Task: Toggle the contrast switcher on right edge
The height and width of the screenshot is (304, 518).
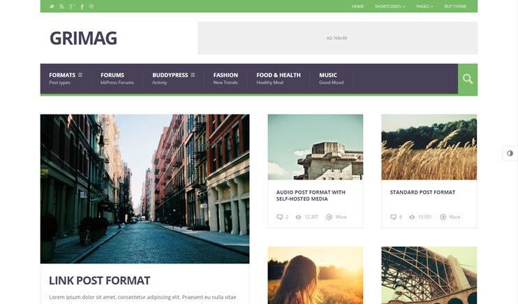Action: pos(510,153)
